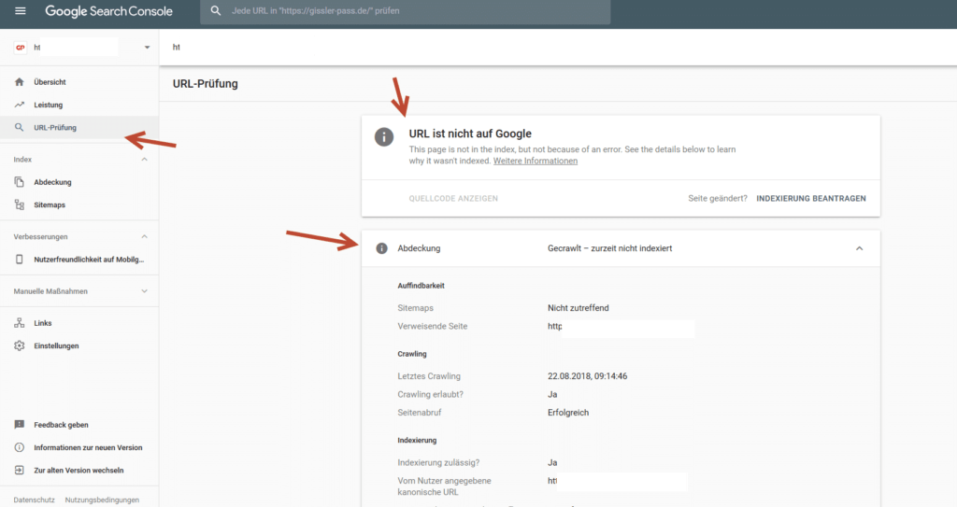Collapse the Verbesserungen section chevron

tap(145, 237)
